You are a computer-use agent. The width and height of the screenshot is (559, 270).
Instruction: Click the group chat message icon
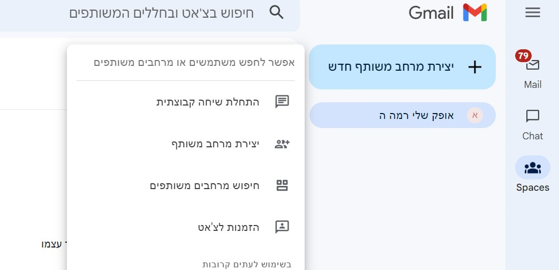pos(282,102)
